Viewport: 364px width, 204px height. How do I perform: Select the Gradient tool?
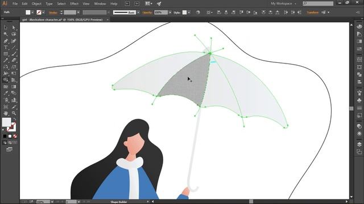pyautogui.click(x=14, y=87)
